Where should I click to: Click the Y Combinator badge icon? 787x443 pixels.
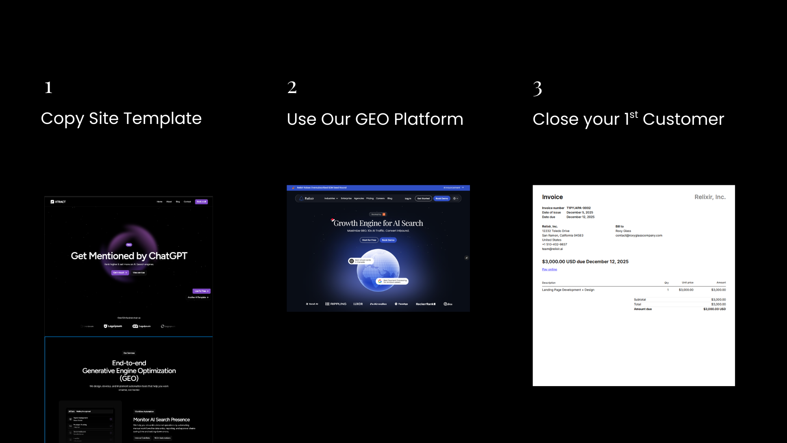tap(384, 214)
